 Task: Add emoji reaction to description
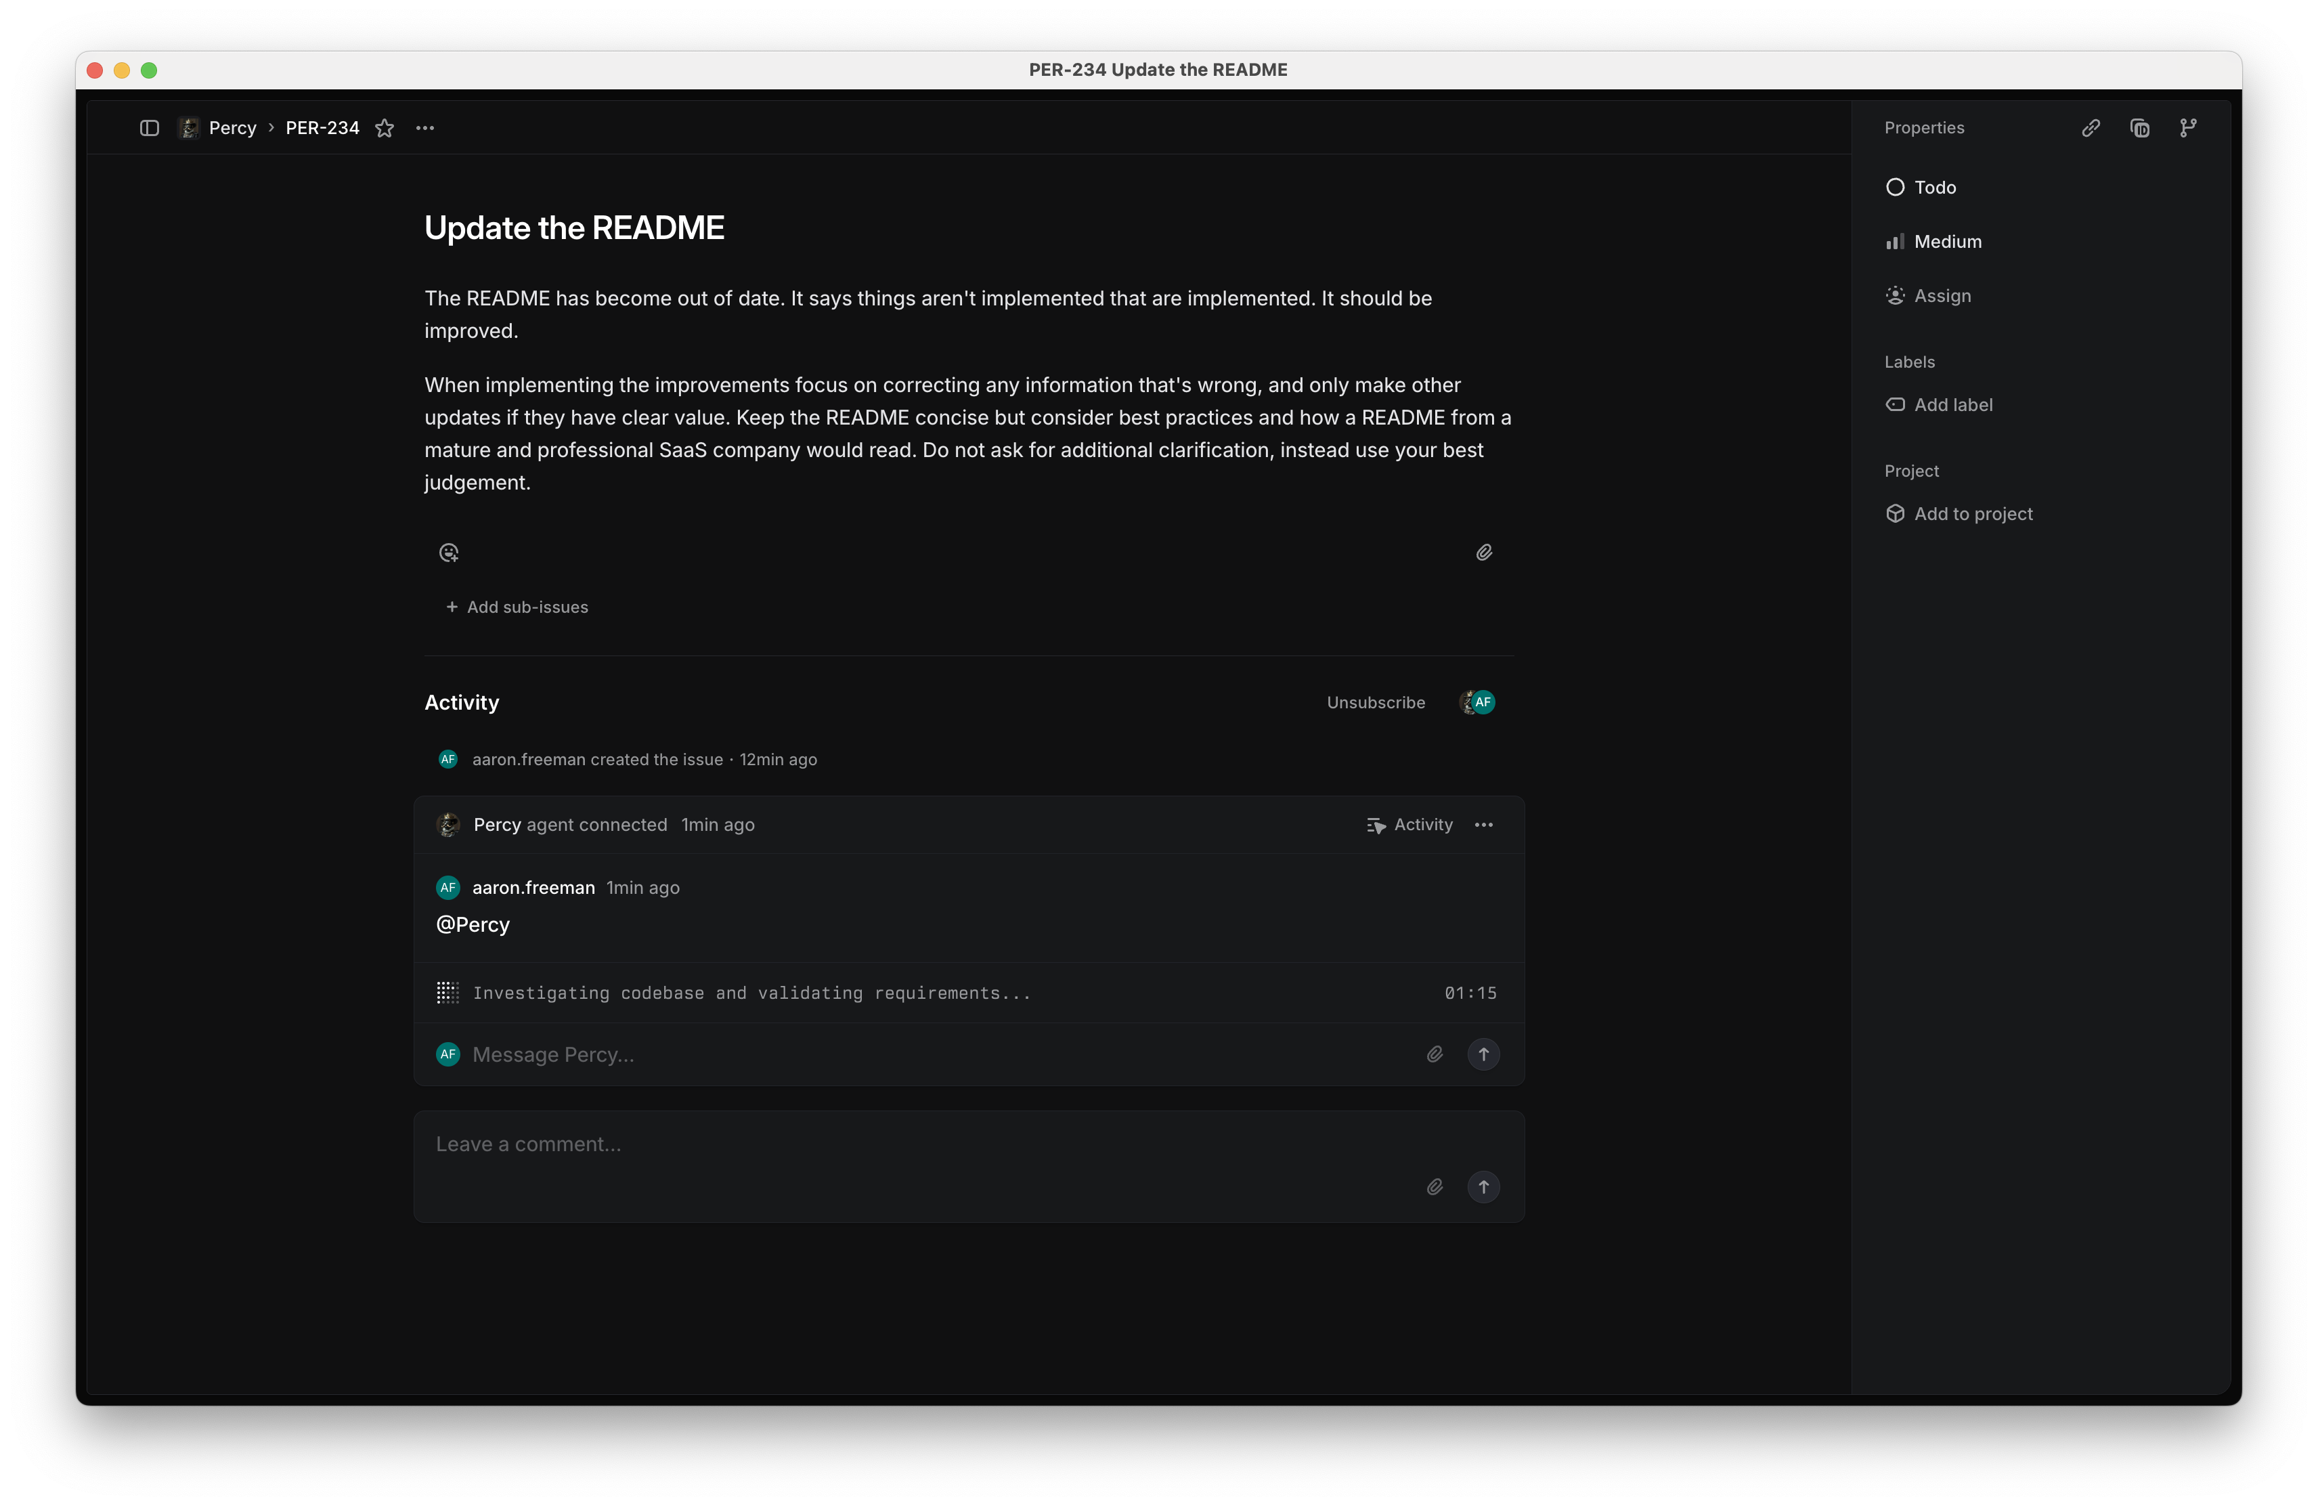point(448,553)
